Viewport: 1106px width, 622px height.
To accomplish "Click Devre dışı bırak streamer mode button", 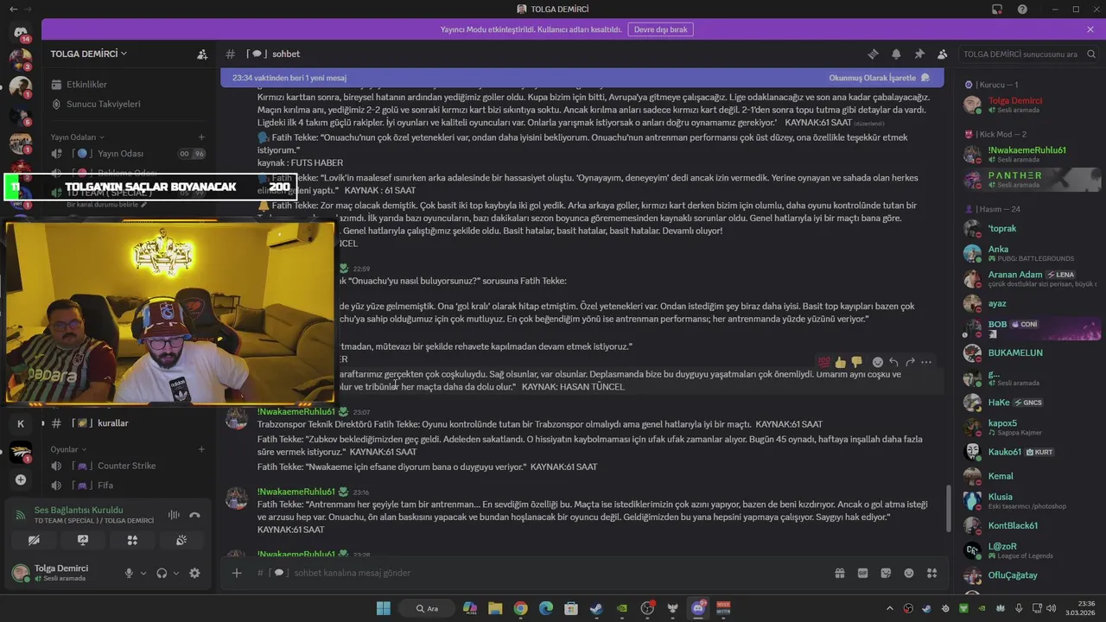I will pyautogui.click(x=660, y=29).
